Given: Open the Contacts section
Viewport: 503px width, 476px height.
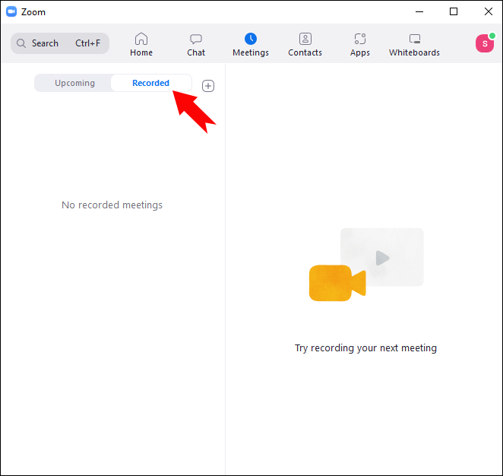Looking at the screenshot, I should pyautogui.click(x=305, y=44).
